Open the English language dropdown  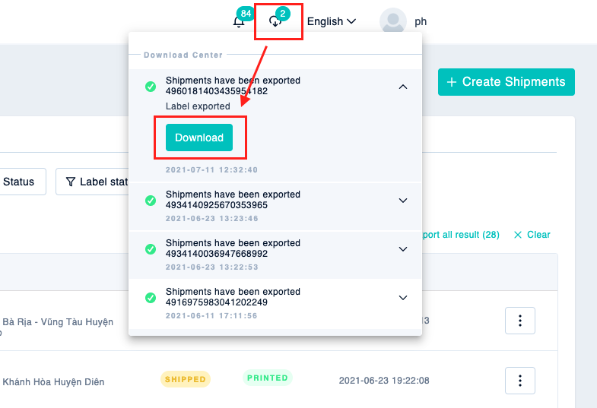(x=332, y=22)
